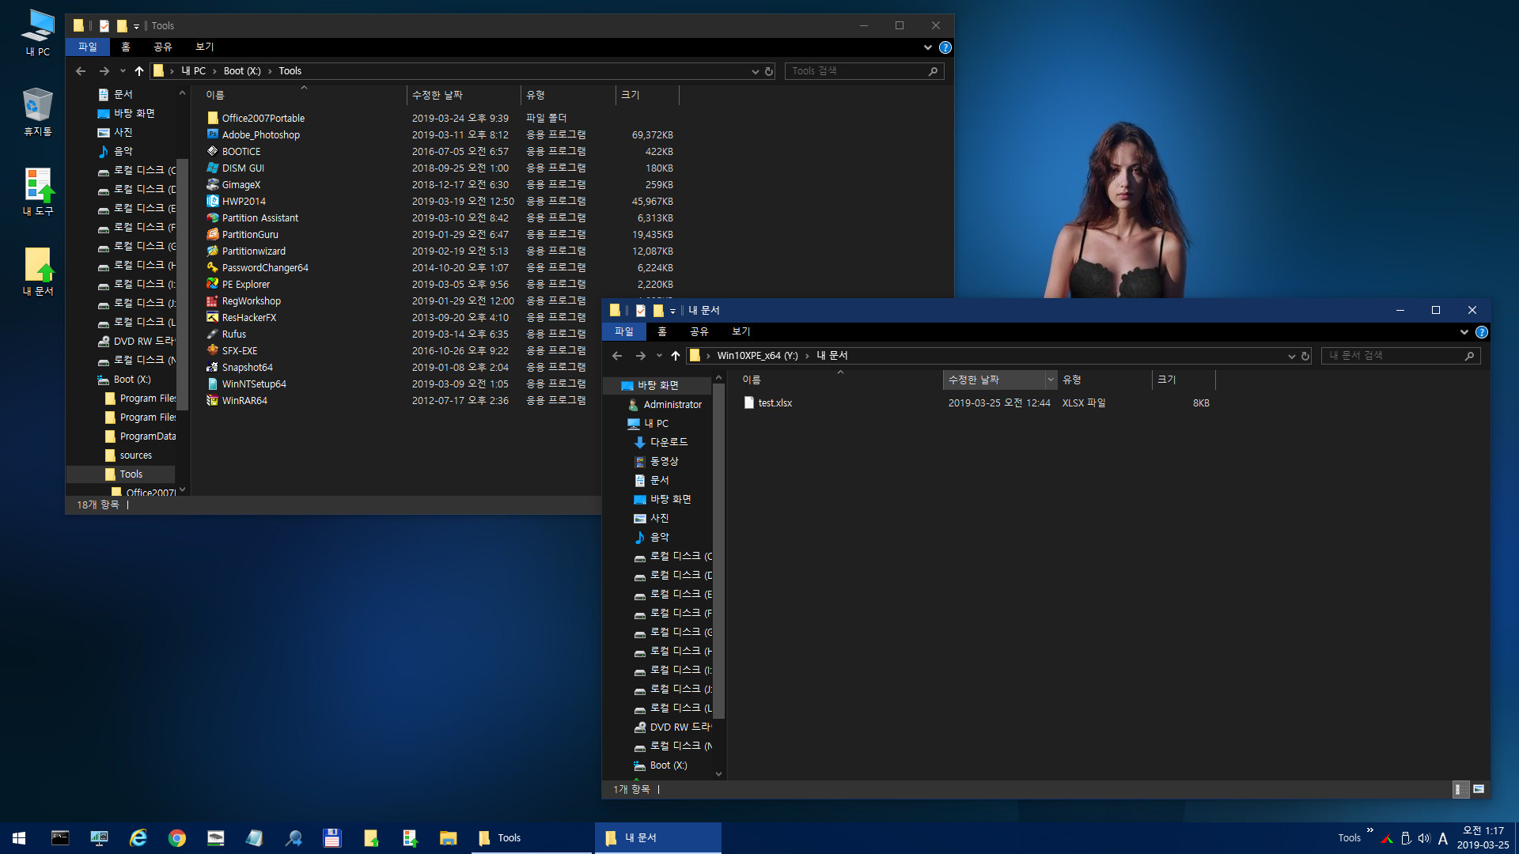The height and width of the screenshot is (854, 1519).
Task: Open the 공유 tab in the Tools window
Action: [162, 47]
